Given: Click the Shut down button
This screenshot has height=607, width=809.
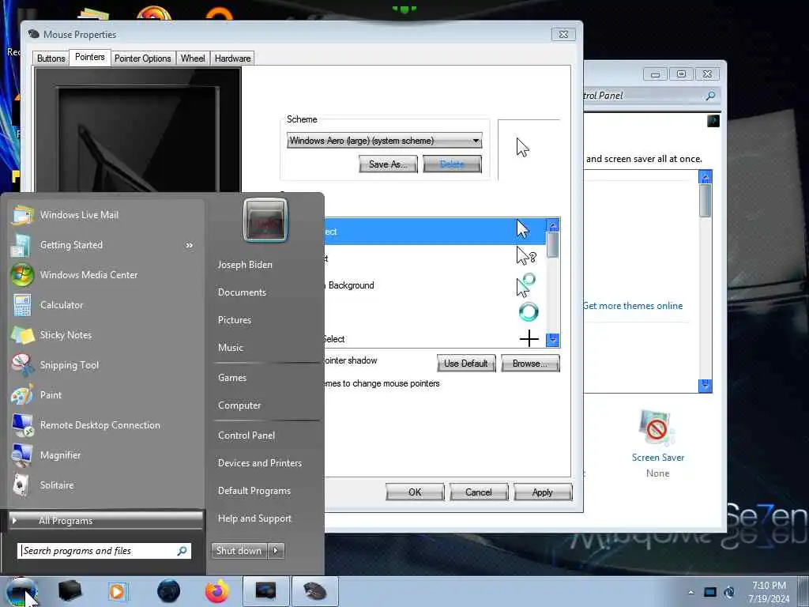Looking at the screenshot, I should 239,551.
